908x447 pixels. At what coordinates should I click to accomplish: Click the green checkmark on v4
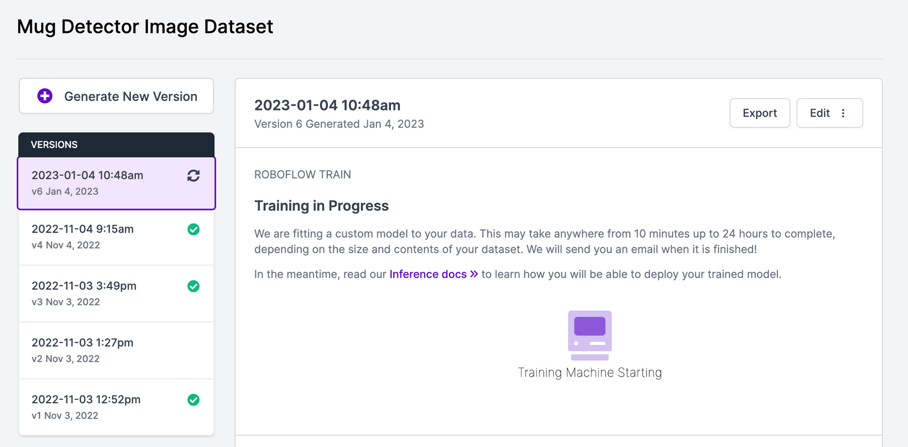pos(194,229)
